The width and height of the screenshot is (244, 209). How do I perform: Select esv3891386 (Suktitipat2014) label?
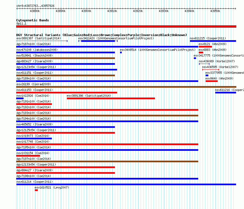(89, 96)
